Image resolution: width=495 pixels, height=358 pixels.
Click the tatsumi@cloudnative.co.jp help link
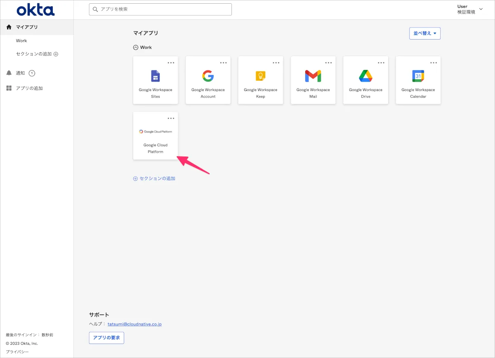pos(134,324)
